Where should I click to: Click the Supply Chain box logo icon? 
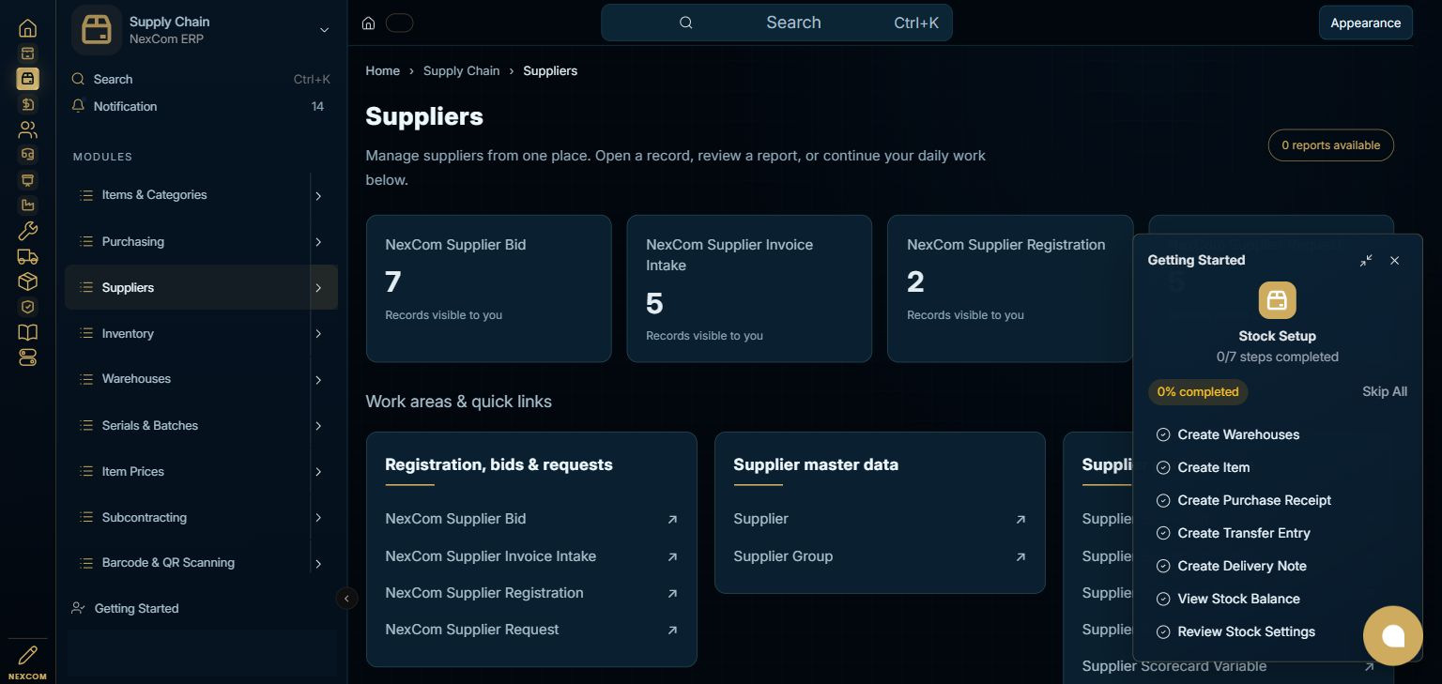97,30
